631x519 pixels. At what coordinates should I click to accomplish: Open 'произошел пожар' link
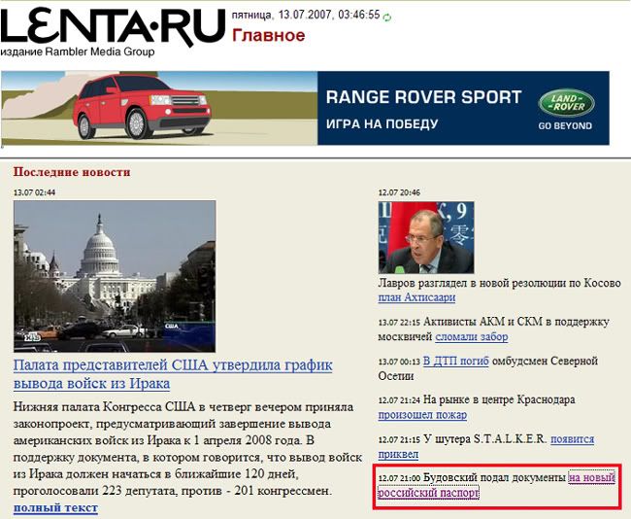pos(422,415)
